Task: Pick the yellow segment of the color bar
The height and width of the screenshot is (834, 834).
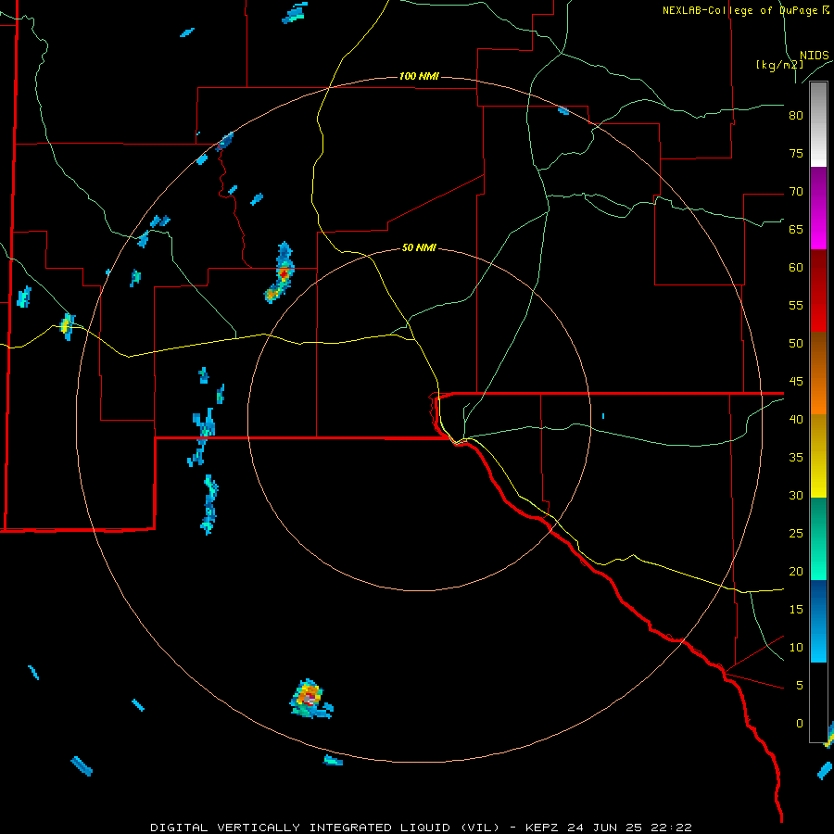Action: (818, 456)
